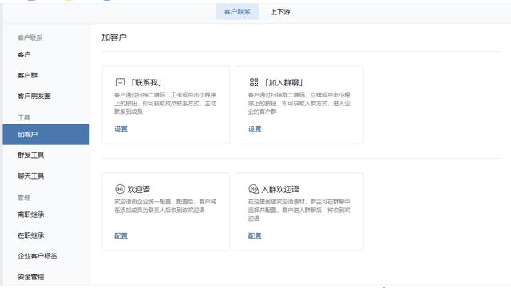The width and height of the screenshot is (511, 288).
Task: Click the 「加入群聊」 QR code icon
Action: pyautogui.click(x=254, y=82)
